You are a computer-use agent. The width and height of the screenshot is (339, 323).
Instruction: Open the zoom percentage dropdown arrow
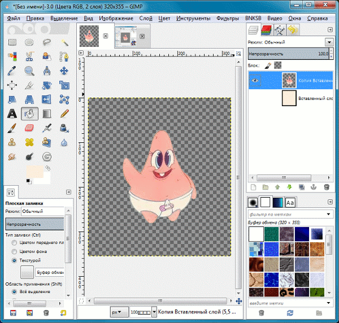[154, 312]
